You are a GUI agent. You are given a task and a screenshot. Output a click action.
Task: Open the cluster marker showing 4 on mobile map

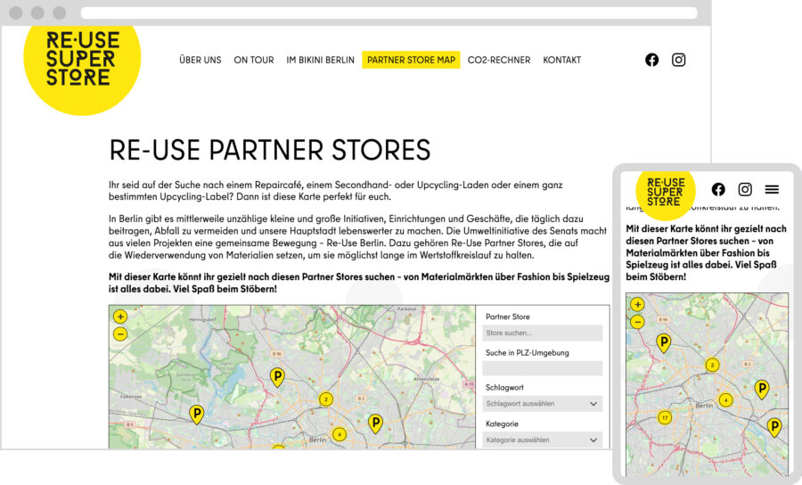(725, 400)
